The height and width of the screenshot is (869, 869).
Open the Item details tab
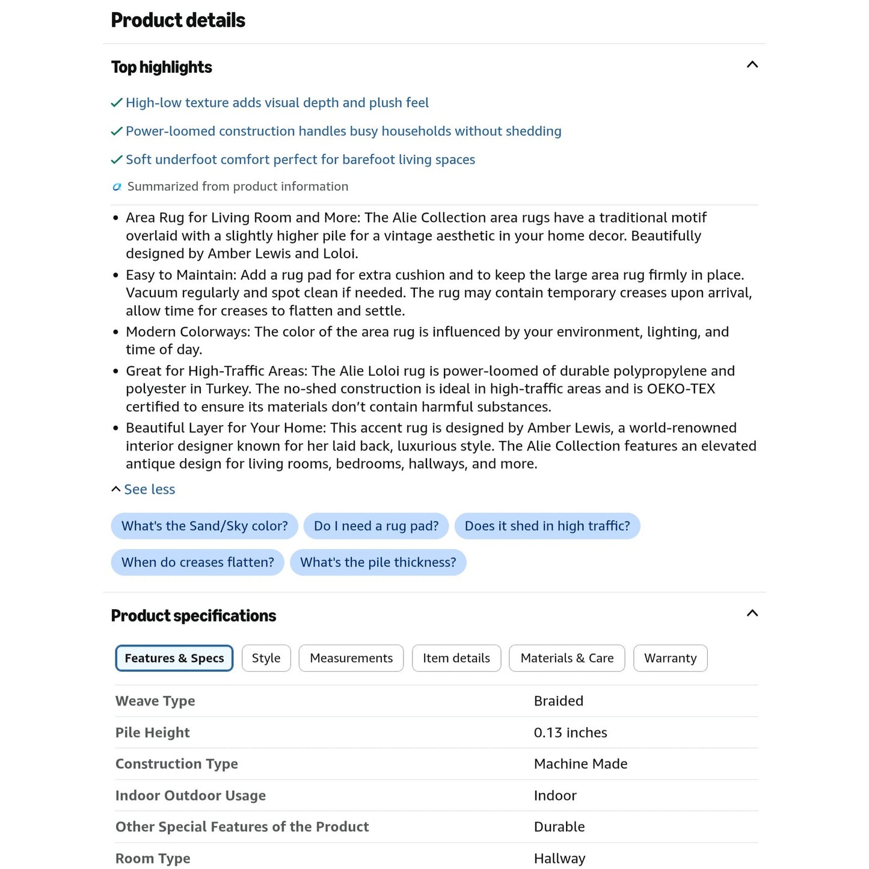(456, 658)
